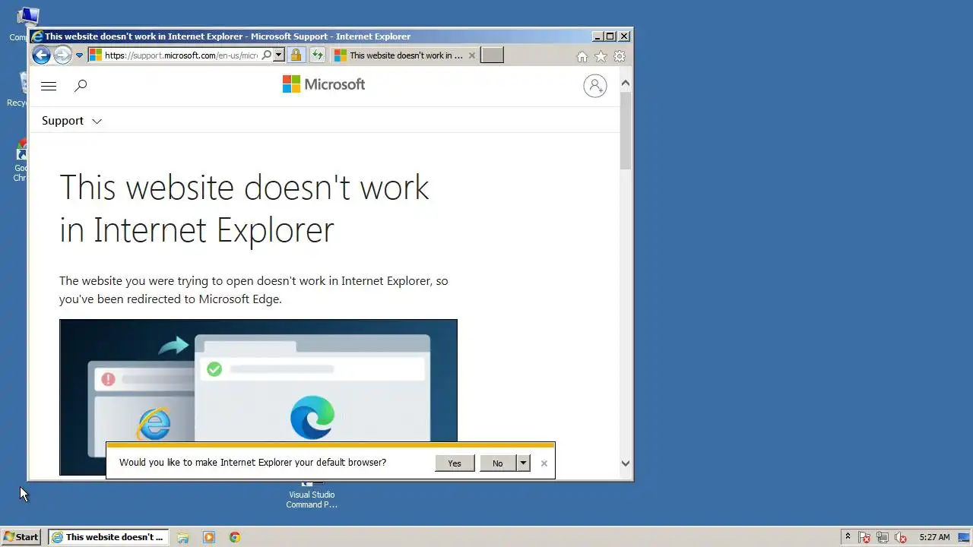The image size is (973, 547).
Task: Dismiss the default browser notification bar
Action: click(x=544, y=463)
